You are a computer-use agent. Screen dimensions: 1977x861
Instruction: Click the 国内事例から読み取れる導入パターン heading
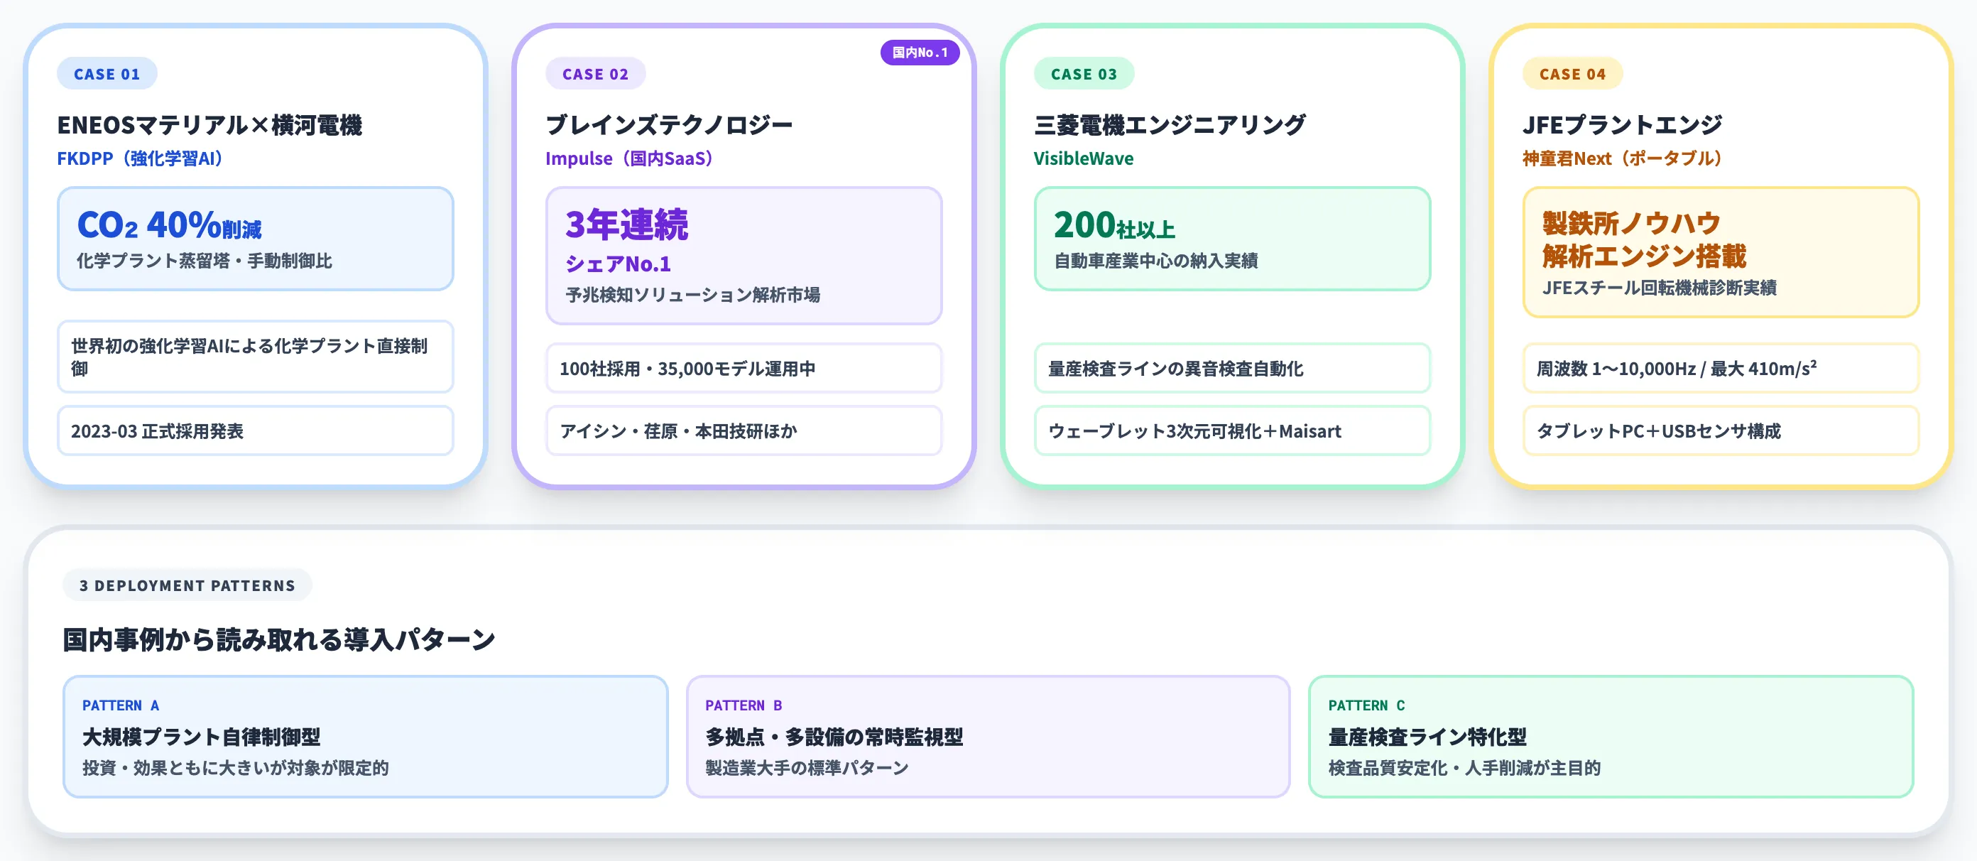point(279,639)
